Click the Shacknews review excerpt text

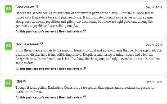click(85, 20)
